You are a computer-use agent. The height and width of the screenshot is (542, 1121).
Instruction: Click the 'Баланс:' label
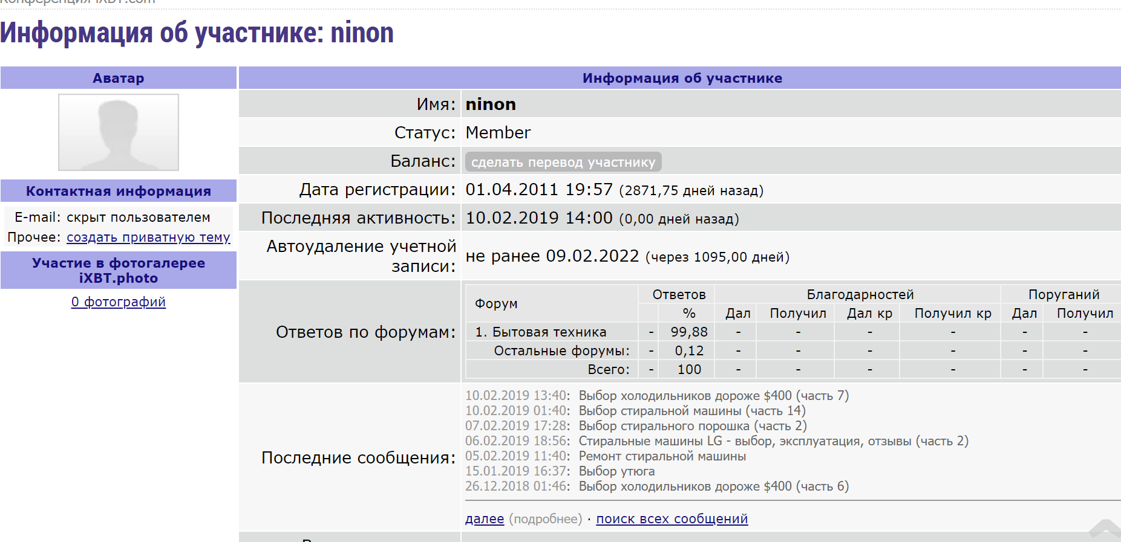pos(423,161)
